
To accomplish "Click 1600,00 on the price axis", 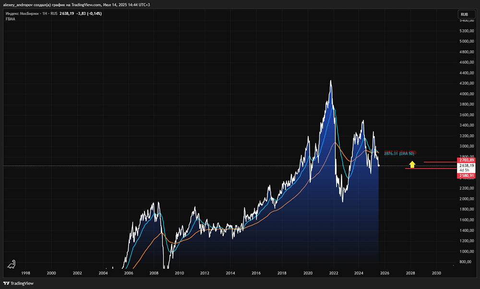I will (467, 220).
